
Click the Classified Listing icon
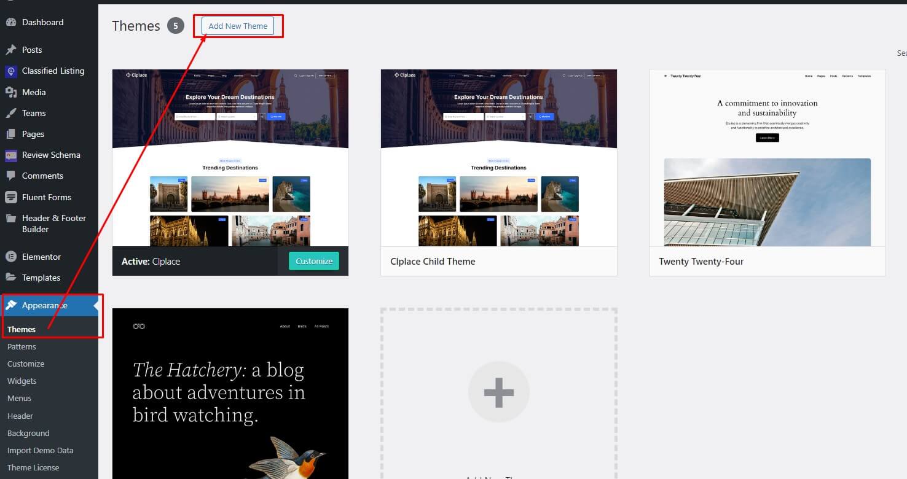click(x=11, y=71)
